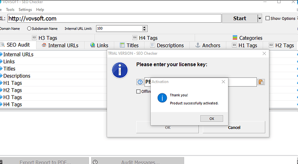Select Links row in audit list
Screen dimensions: 298x164
coord(54,62)
